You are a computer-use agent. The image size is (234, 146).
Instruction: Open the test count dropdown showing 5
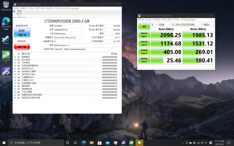[x=154, y=24]
